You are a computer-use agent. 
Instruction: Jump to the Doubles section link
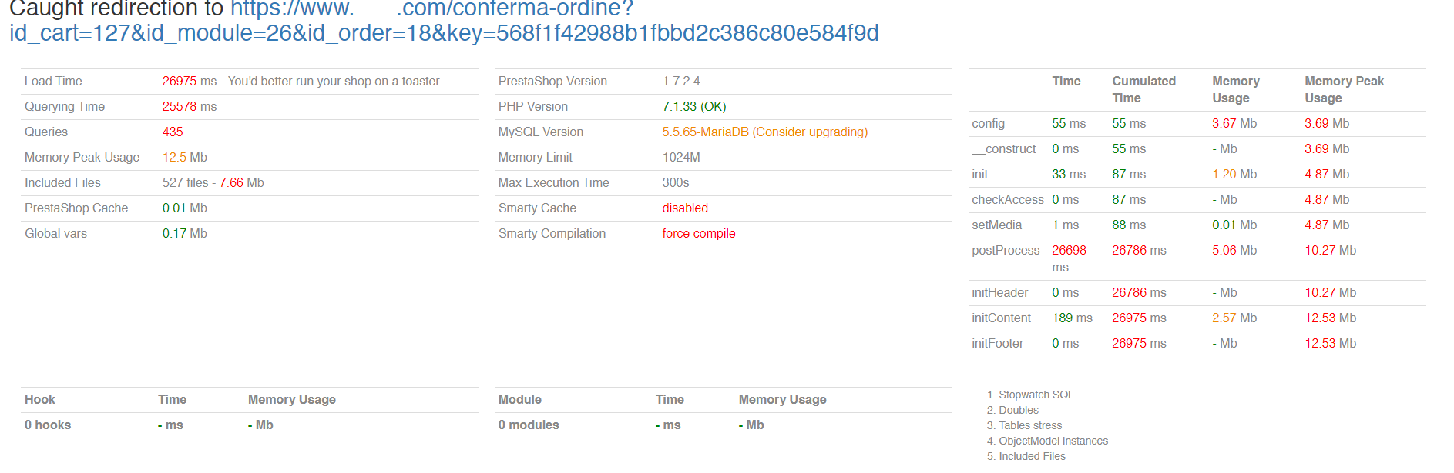pyautogui.click(x=1018, y=410)
